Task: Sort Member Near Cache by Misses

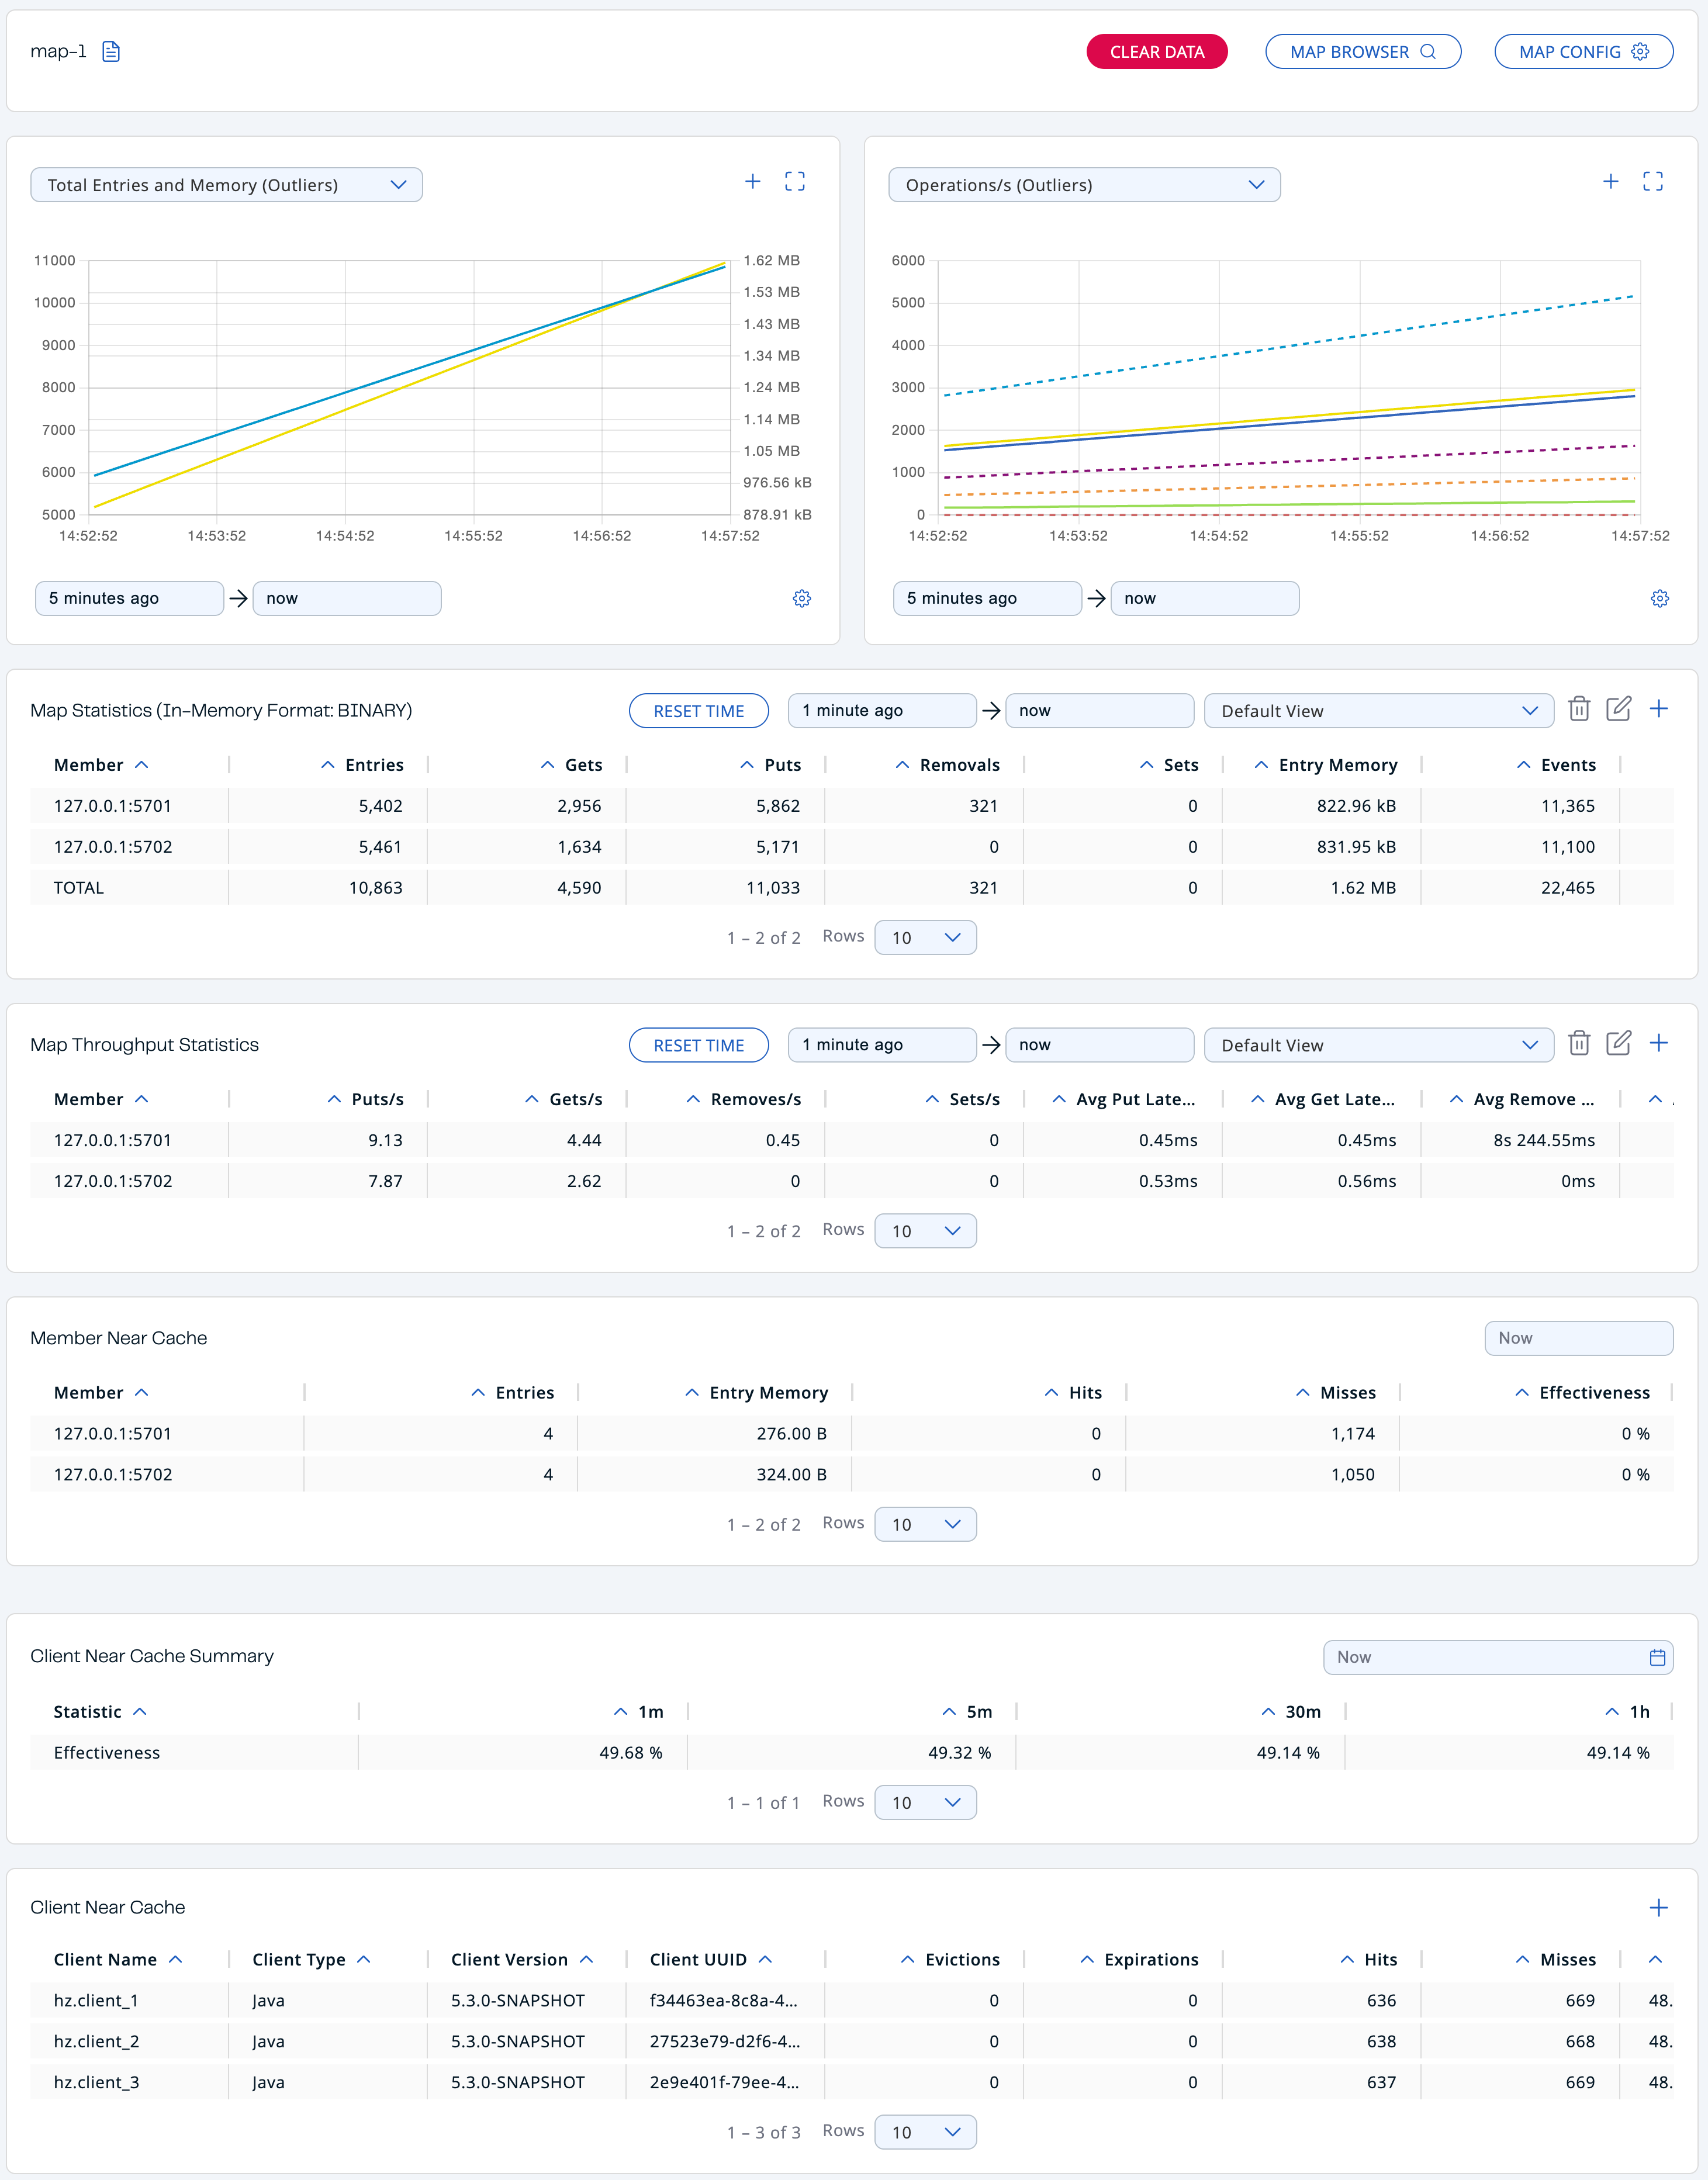Action: coord(1336,1393)
